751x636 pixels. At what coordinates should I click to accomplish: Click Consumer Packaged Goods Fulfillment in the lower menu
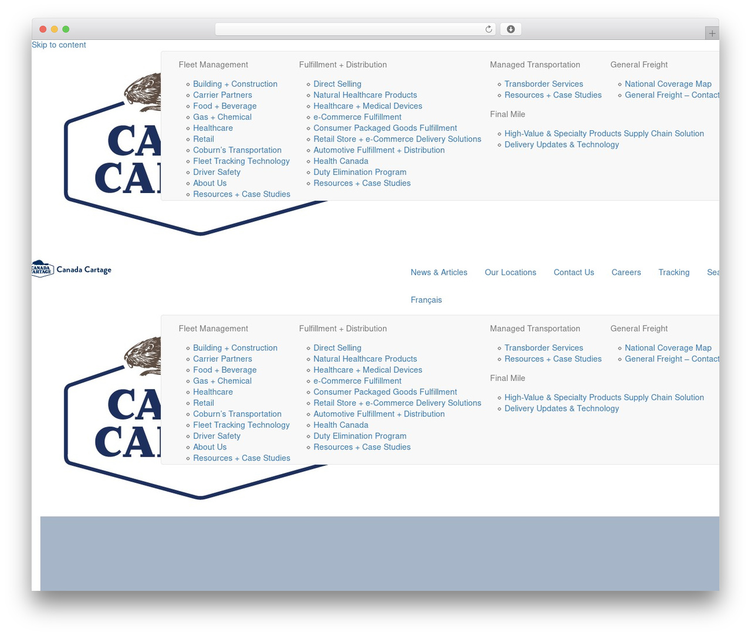tap(385, 393)
